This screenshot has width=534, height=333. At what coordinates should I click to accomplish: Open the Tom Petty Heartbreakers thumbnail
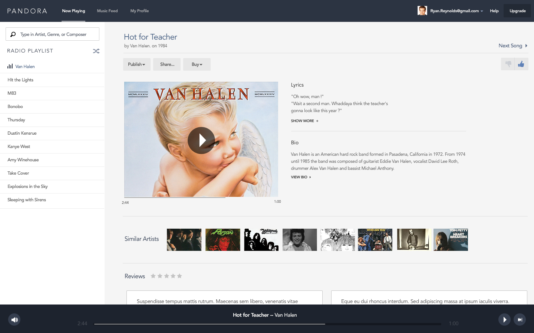coord(451,240)
